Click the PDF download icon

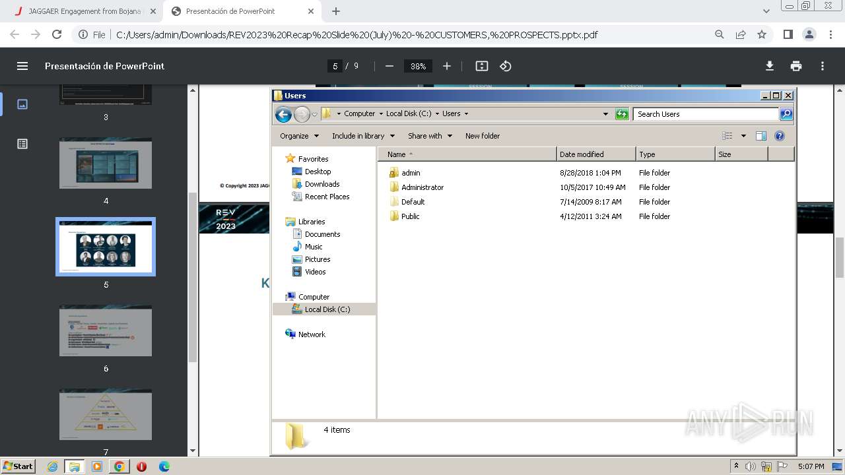click(x=770, y=66)
